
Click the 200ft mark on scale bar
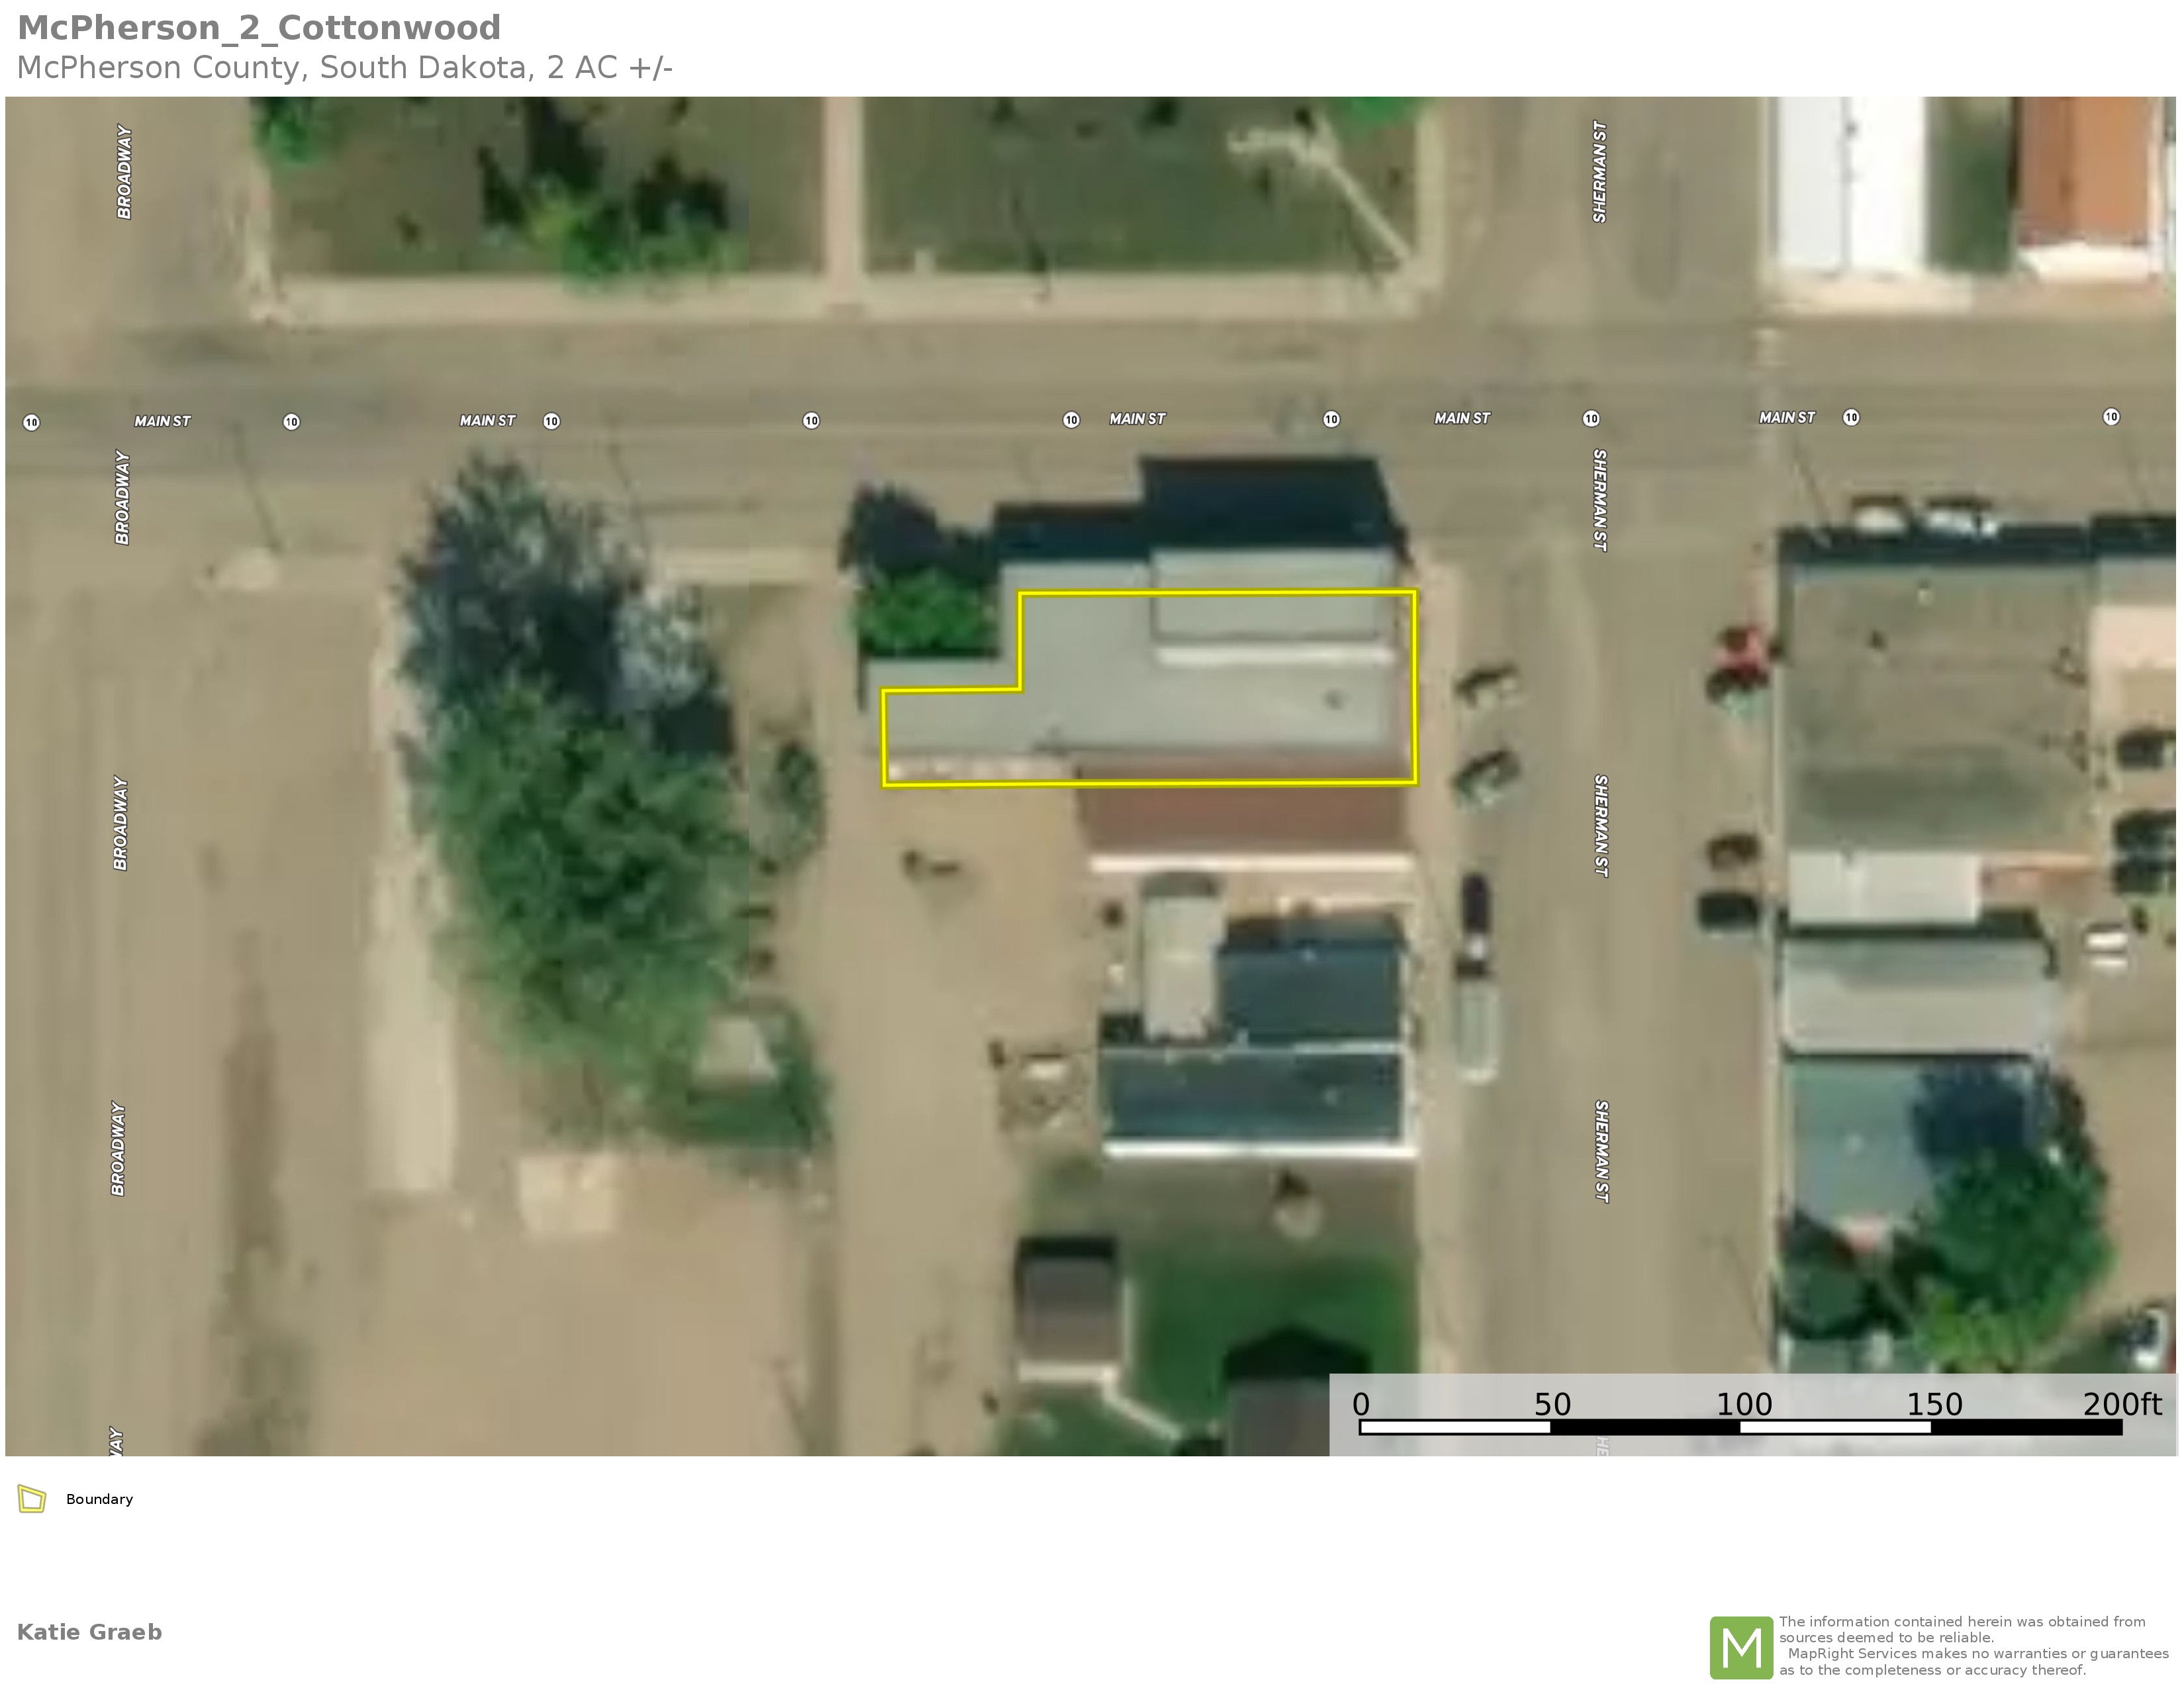tap(2121, 1405)
